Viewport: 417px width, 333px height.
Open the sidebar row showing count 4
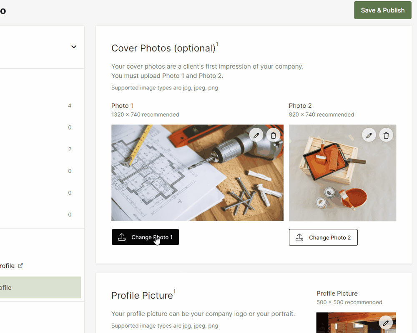[x=42, y=106]
